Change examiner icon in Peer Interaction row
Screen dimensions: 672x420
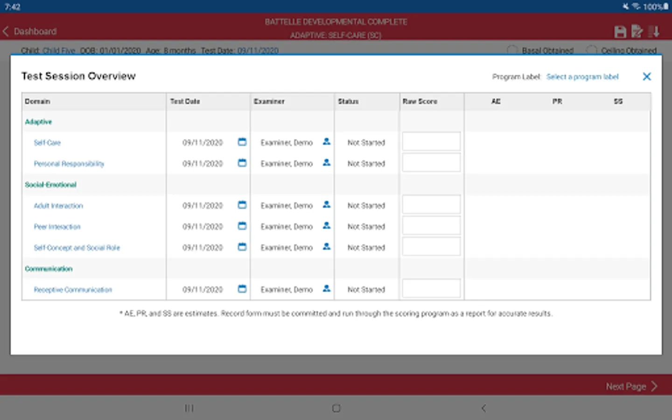pos(327,225)
